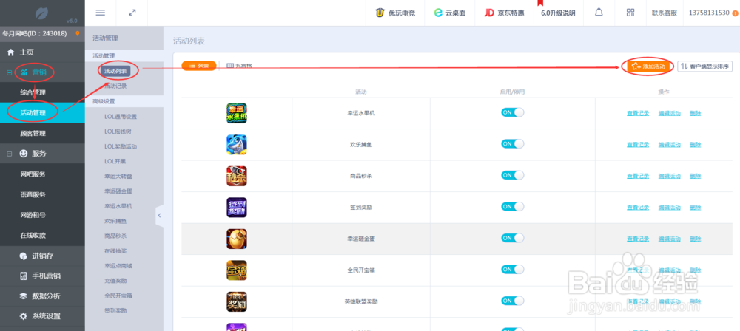740x331 pixels.
Task: Click the golden egg 幸运砸金蛋 icon
Action: click(237, 239)
